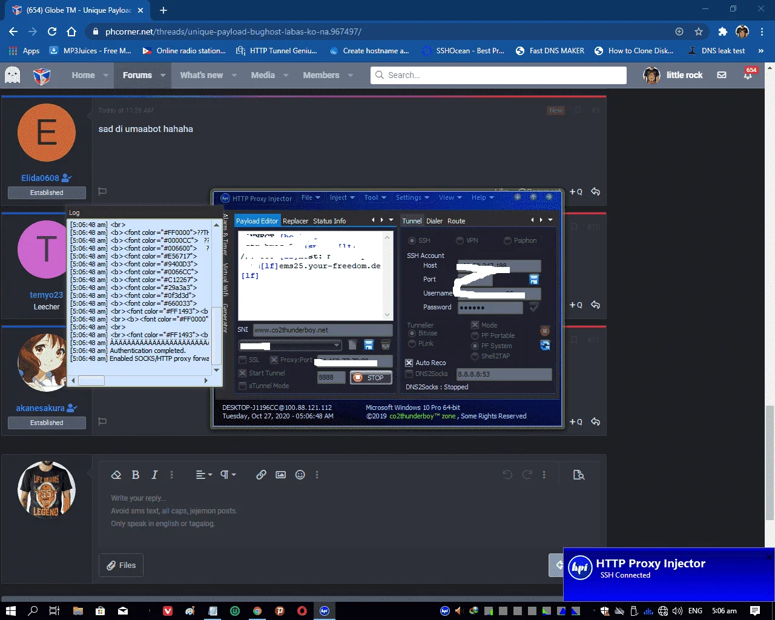Open forum alerts bell with 654 badge

coord(748,74)
